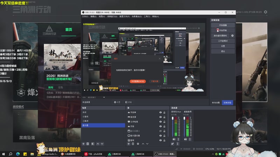Screen dimensions: 280x157
Task: Add a new source with plus icon
Action: click(x=128, y=144)
